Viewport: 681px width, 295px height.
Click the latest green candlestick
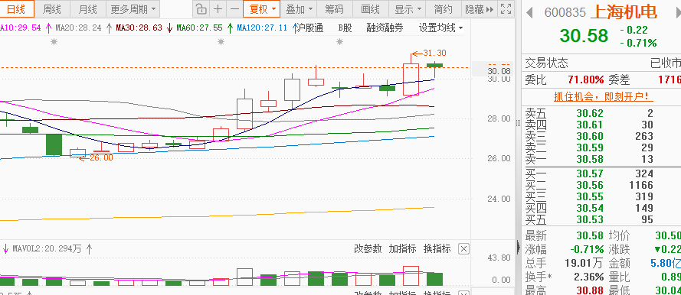(x=435, y=66)
